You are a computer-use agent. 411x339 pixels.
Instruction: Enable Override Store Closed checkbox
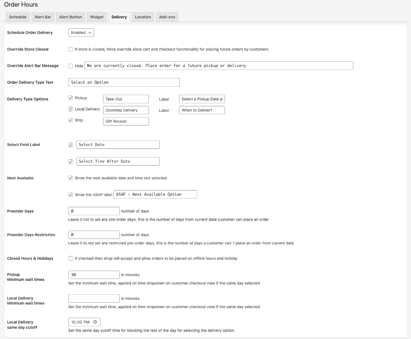click(71, 49)
